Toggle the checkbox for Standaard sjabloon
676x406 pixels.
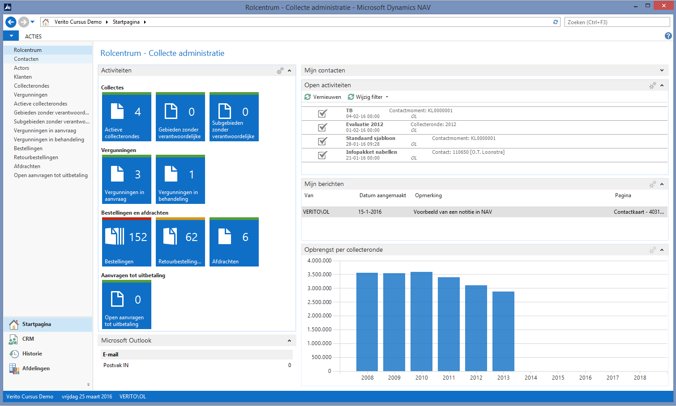coord(322,141)
